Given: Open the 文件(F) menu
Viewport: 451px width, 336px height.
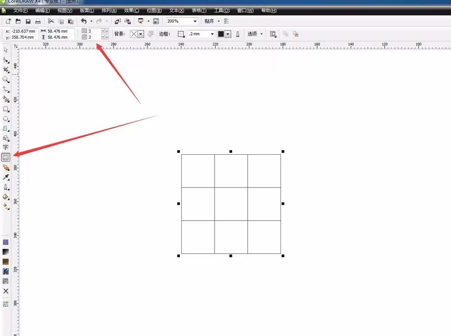Looking at the screenshot, I should pos(20,11).
